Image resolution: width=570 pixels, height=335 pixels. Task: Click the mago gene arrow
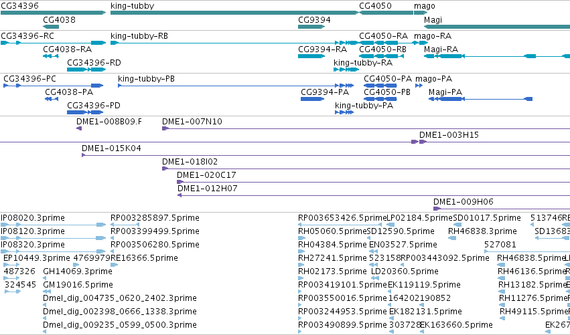coord(420,13)
